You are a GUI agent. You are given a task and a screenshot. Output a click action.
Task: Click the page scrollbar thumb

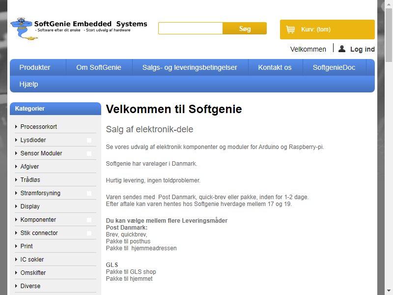coord(389,34)
